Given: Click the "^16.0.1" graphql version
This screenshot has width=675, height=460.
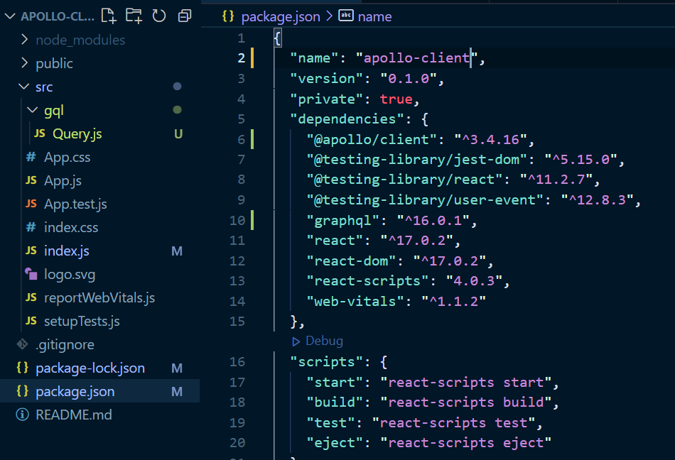Looking at the screenshot, I should 433,221.
